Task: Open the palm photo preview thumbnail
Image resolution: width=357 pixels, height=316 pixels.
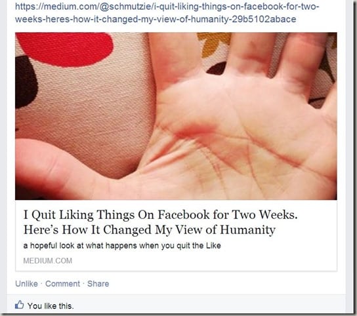Action: [x=176, y=116]
